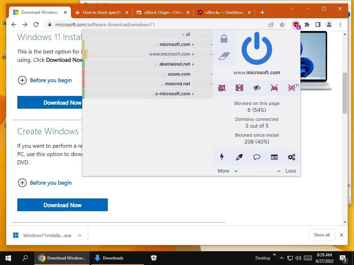Open tab search chevron in title bar

click(x=292, y=9)
